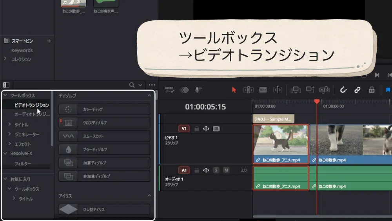This screenshot has height=221, width=392.
Task: Select the テキスト - Sample title clip
Action: pos(273,119)
